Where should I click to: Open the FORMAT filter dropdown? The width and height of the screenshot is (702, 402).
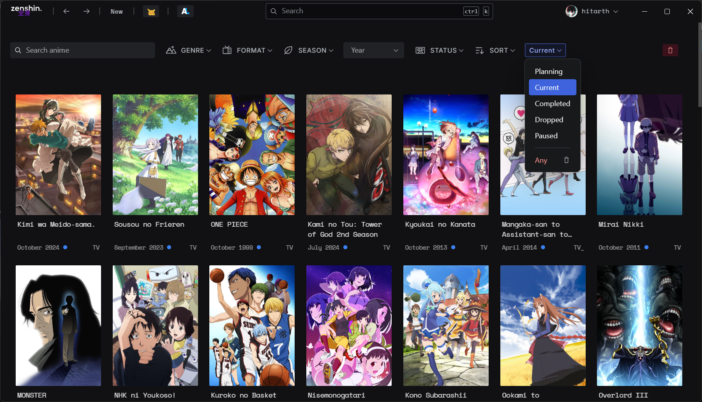tap(248, 50)
